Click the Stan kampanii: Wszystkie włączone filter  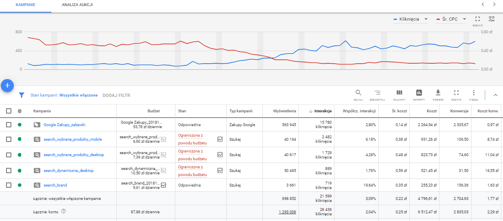point(64,95)
